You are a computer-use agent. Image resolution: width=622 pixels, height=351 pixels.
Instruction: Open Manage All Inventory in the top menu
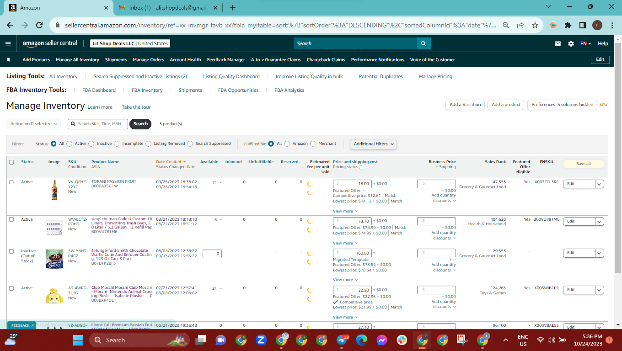[x=77, y=60]
